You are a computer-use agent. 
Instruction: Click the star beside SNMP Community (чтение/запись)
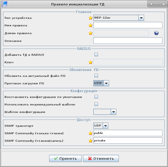click(x=90, y=141)
